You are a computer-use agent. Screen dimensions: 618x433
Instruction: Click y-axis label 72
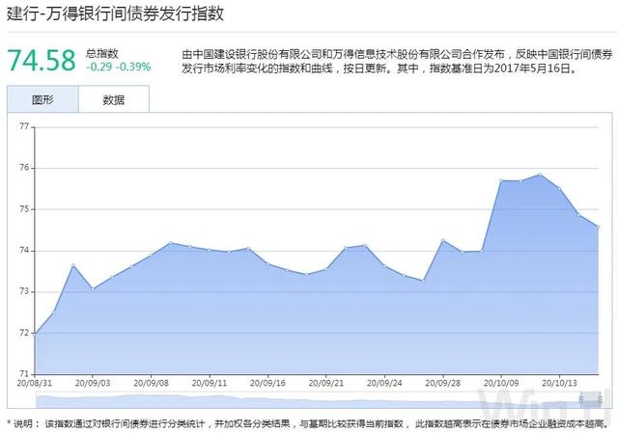click(24, 333)
